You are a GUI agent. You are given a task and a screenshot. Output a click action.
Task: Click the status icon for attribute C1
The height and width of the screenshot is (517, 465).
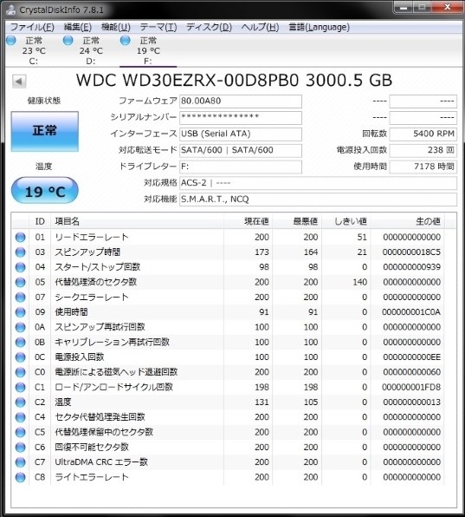tap(21, 387)
